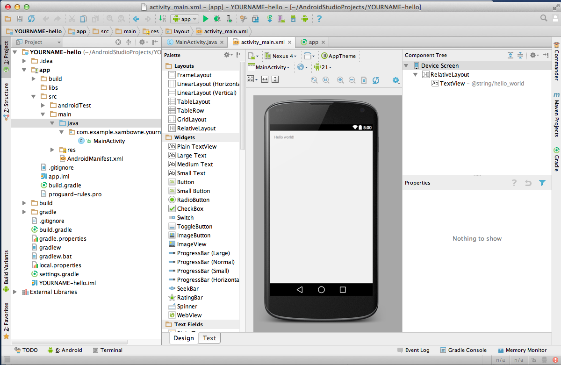
Task: Select RadioButton widget in Palette
Action: click(193, 200)
